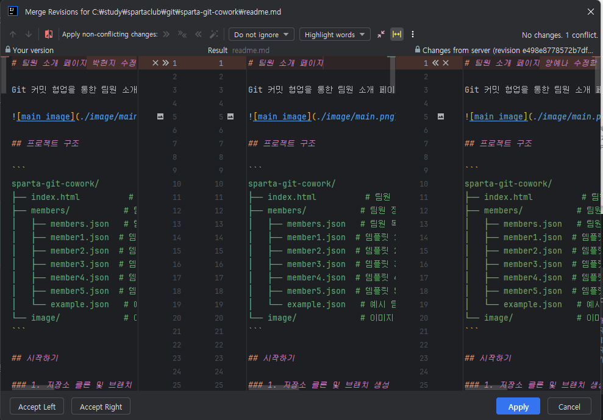The image size is (603, 420).
Task: Click the lock icon beside Your version
Action: point(8,49)
